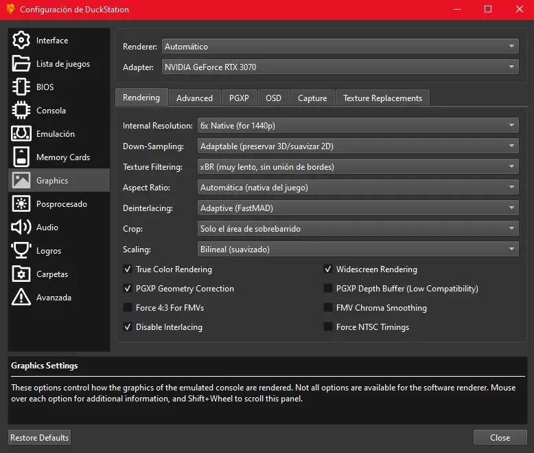Click the Restore Defaults button

[40, 437]
